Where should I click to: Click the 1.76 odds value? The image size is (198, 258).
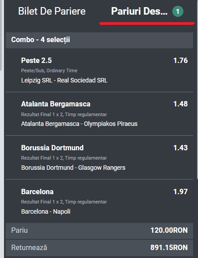click(x=180, y=60)
